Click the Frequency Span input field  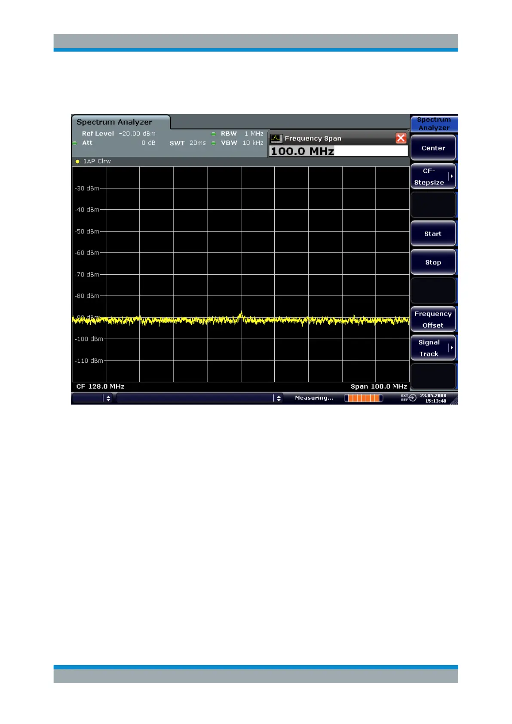coord(338,151)
